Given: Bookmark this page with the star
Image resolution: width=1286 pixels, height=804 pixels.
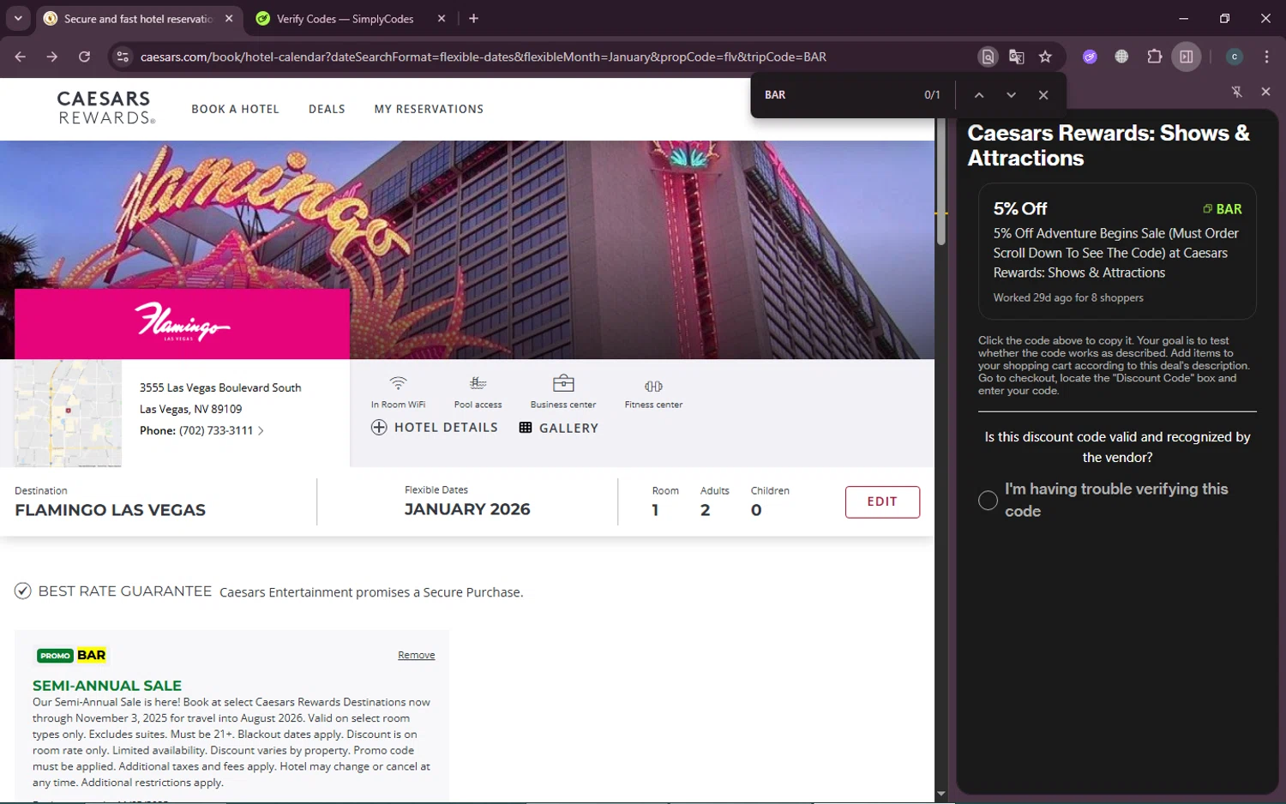Looking at the screenshot, I should [x=1045, y=57].
